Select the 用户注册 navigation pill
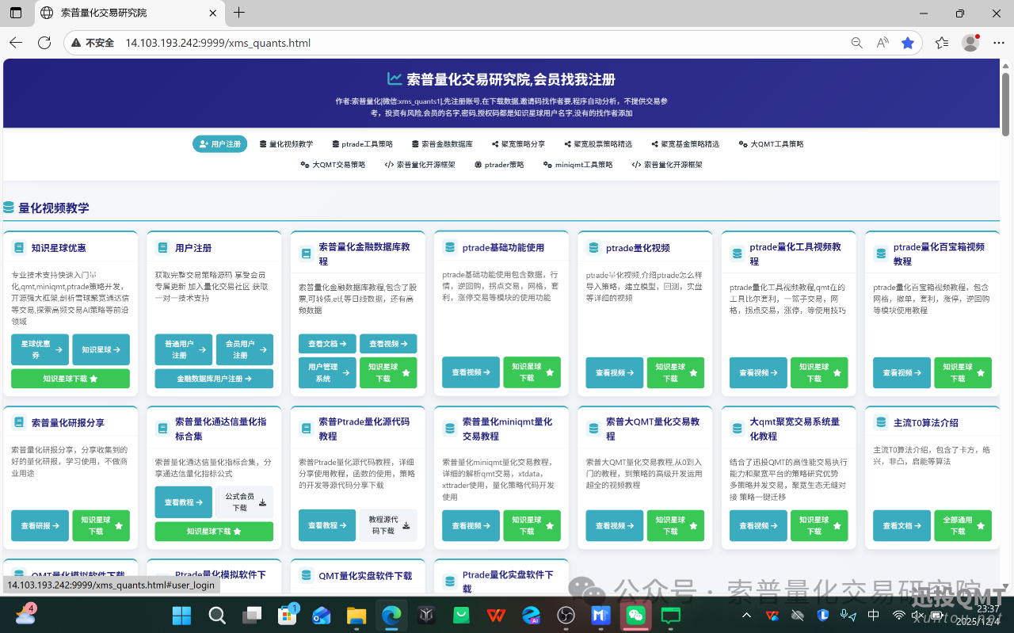 (x=220, y=144)
